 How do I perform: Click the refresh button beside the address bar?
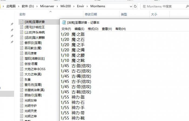click(135, 6)
